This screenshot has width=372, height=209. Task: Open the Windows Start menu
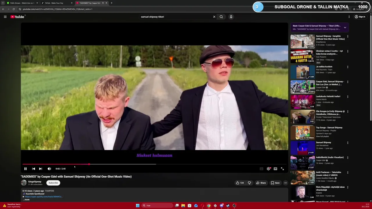pyautogui.click(x=137, y=206)
